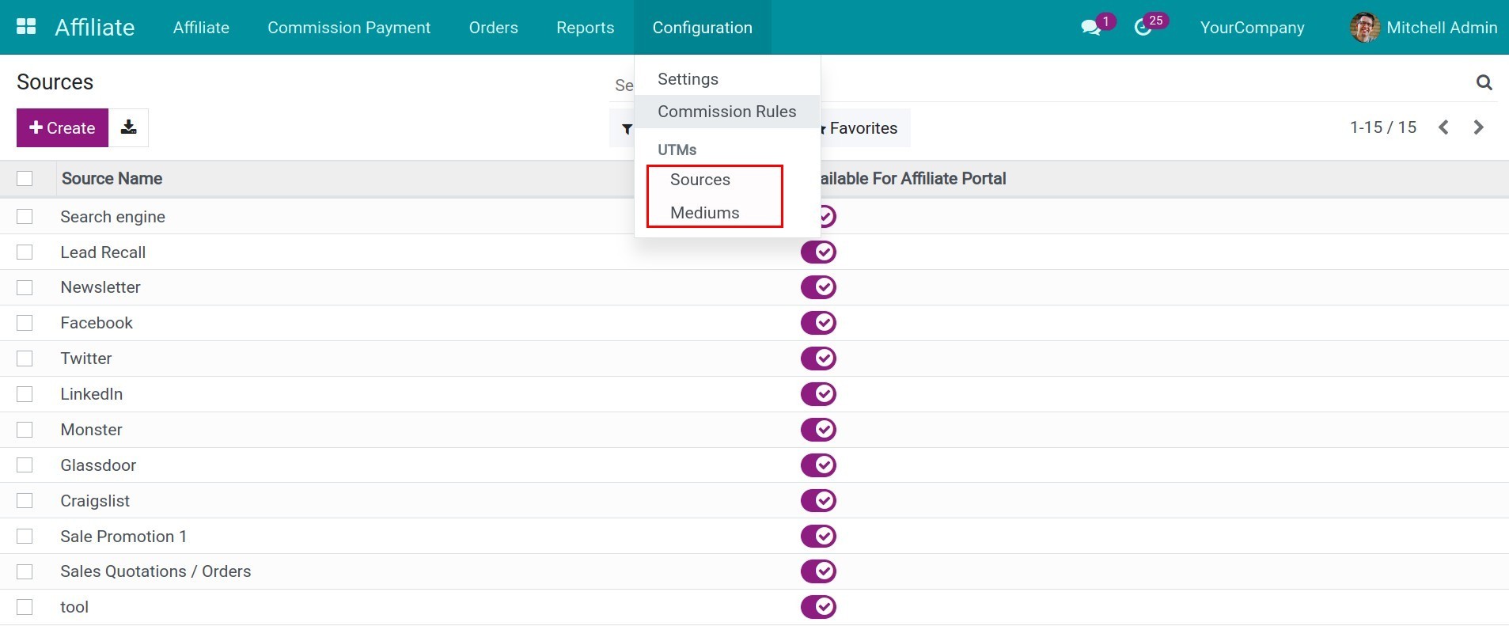Click the Create button

click(62, 128)
